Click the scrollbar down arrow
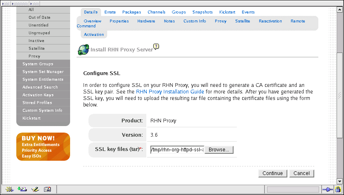Screen dimensions: 344x195 pos(340,182)
